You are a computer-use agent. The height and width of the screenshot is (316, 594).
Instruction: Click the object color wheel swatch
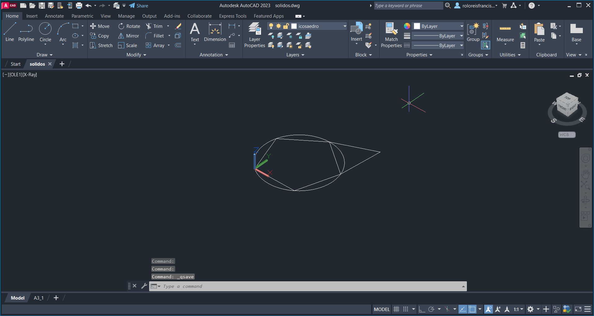407,26
